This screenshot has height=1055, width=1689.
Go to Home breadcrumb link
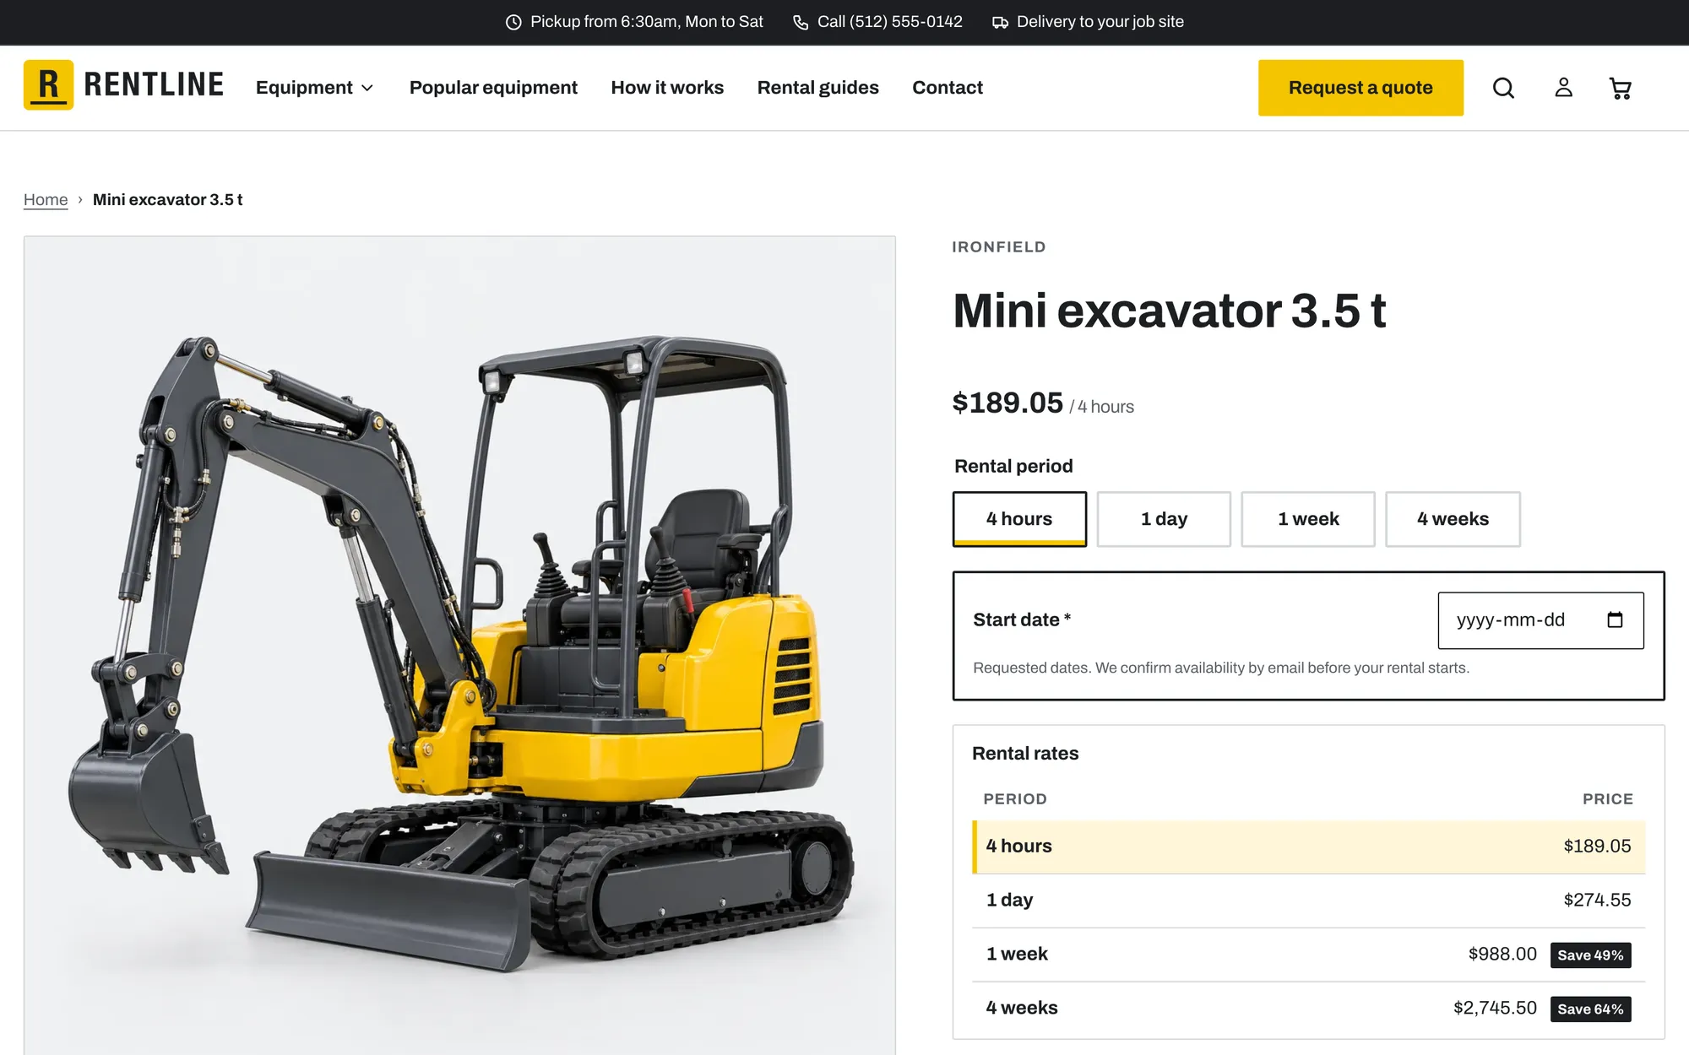click(46, 200)
